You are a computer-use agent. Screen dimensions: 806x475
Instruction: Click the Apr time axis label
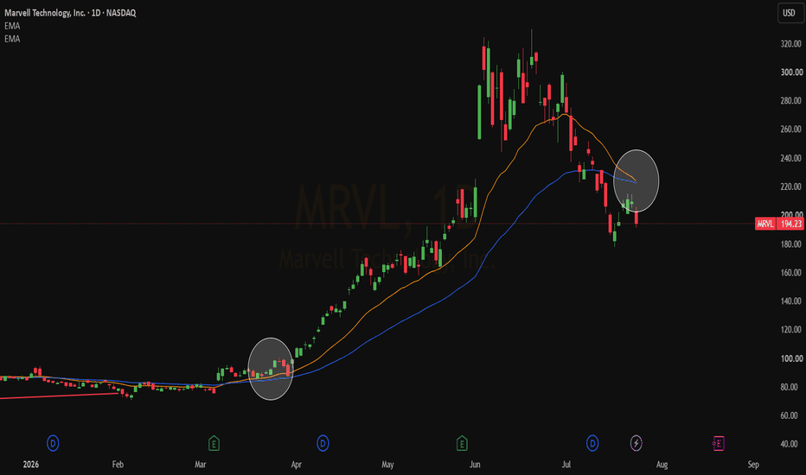296,465
